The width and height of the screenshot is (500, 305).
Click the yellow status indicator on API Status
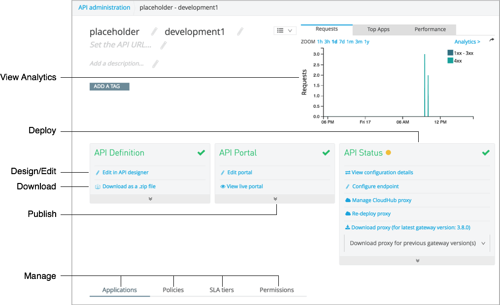pos(388,153)
